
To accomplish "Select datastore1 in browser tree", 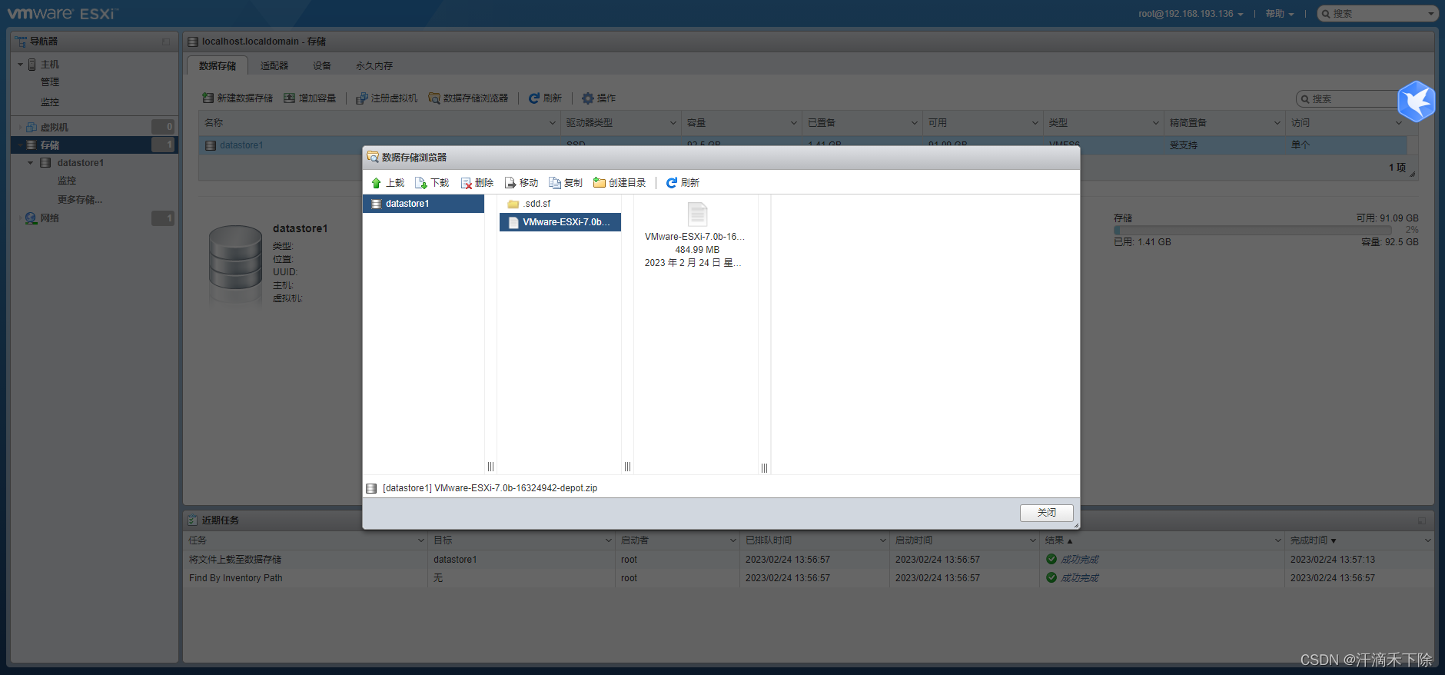I will coord(424,204).
